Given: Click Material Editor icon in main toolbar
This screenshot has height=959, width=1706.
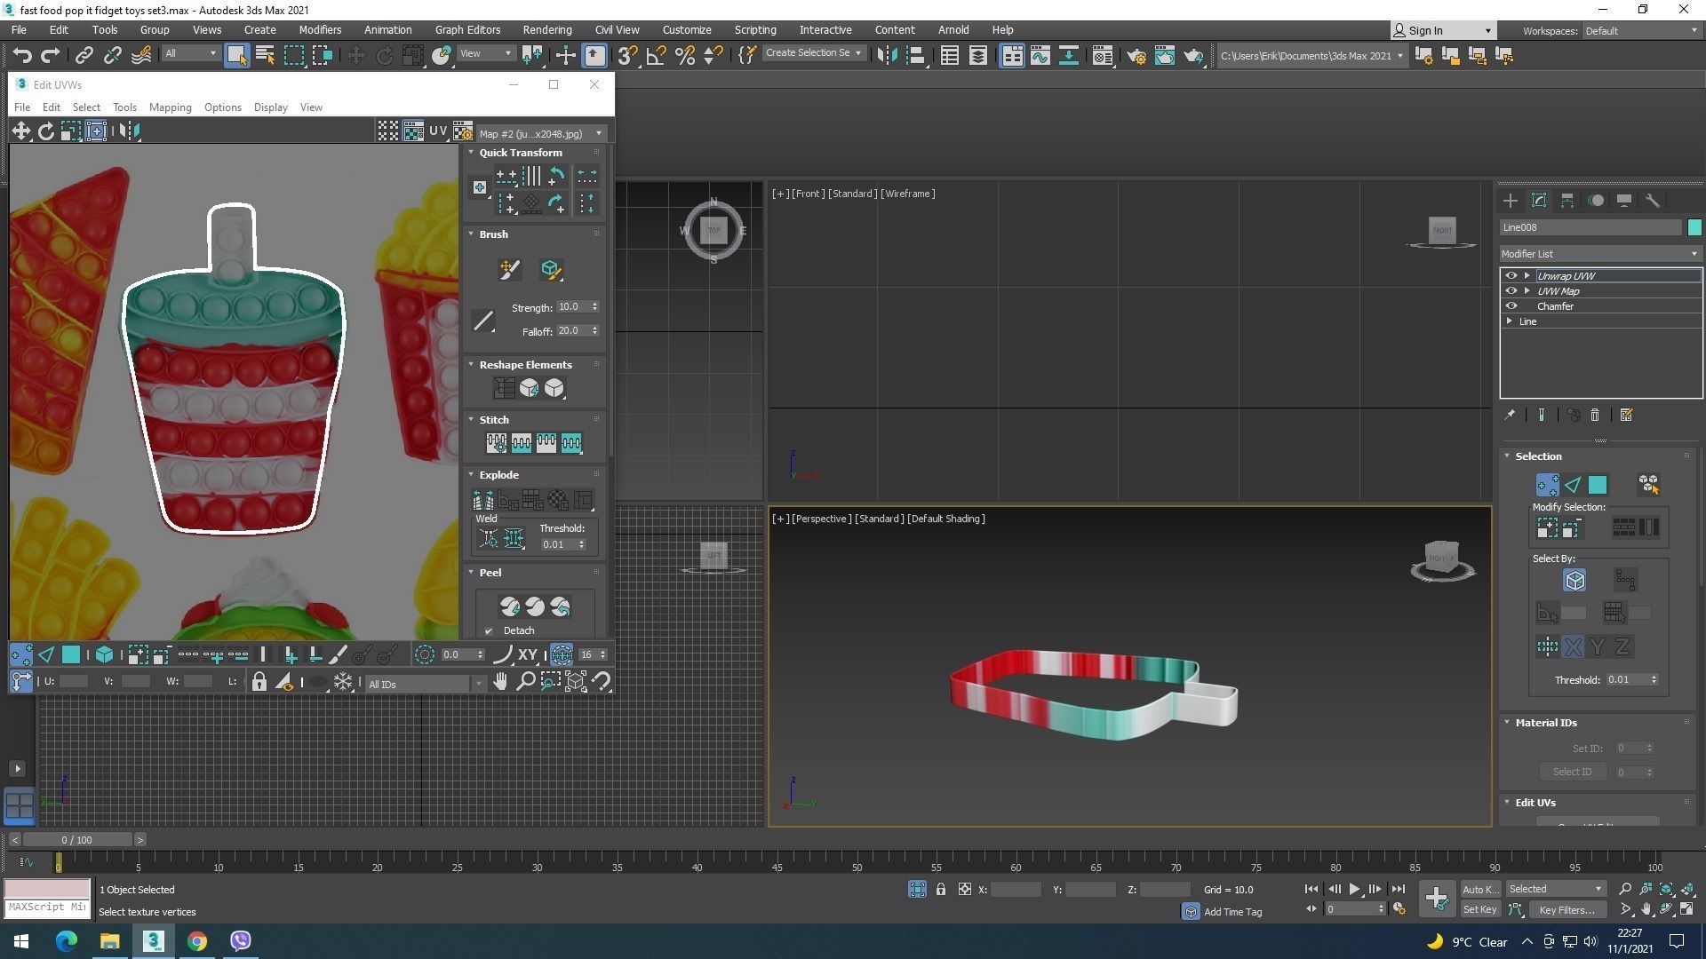Looking at the screenshot, I should pos(1102,56).
